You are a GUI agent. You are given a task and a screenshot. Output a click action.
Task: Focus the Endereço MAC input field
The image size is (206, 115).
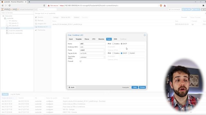click(x=92, y=47)
